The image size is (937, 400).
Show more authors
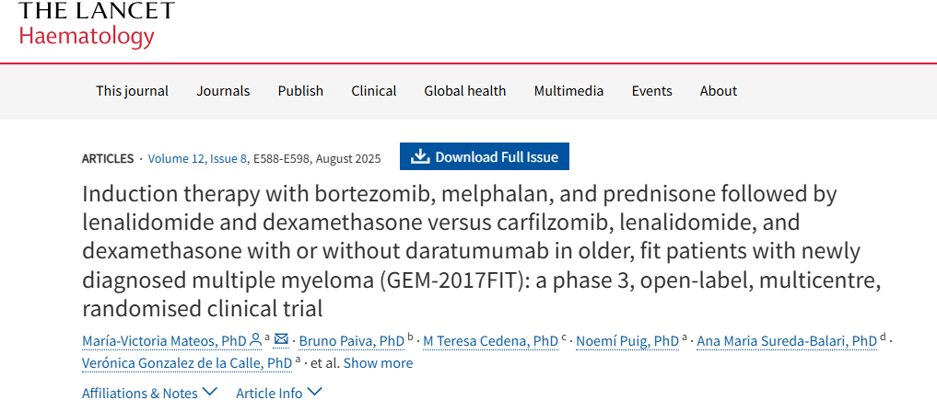click(x=378, y=363)
